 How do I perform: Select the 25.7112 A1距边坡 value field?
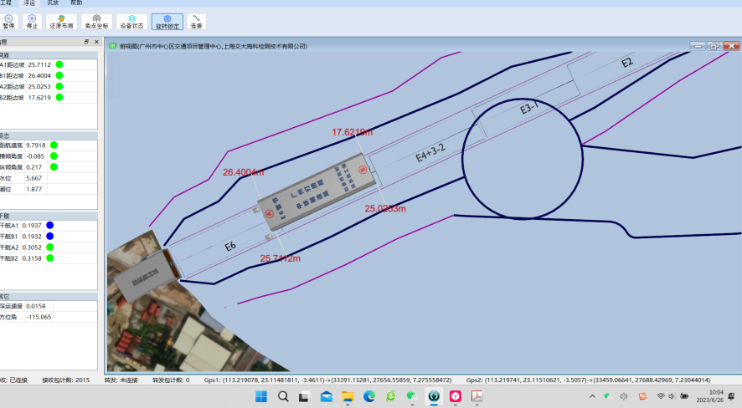tap(39, 64)
